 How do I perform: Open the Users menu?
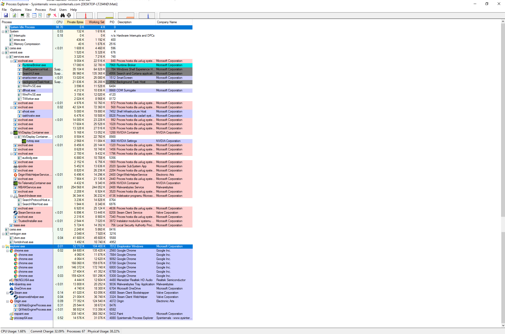point(63,10)
